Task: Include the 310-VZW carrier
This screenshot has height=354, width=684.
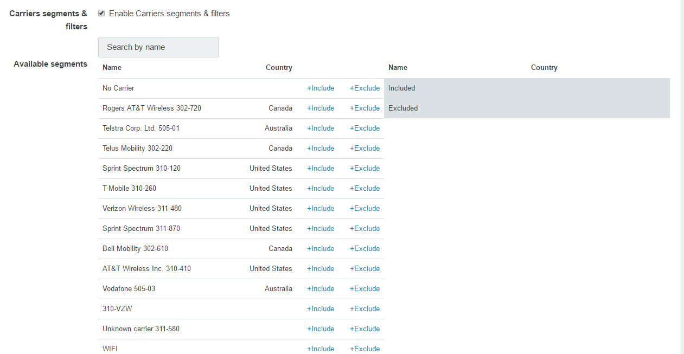Action: click(x=321, y=309)
